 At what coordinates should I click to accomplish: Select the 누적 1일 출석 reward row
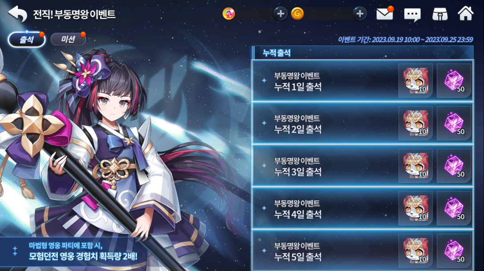click(x=362, y=81)
